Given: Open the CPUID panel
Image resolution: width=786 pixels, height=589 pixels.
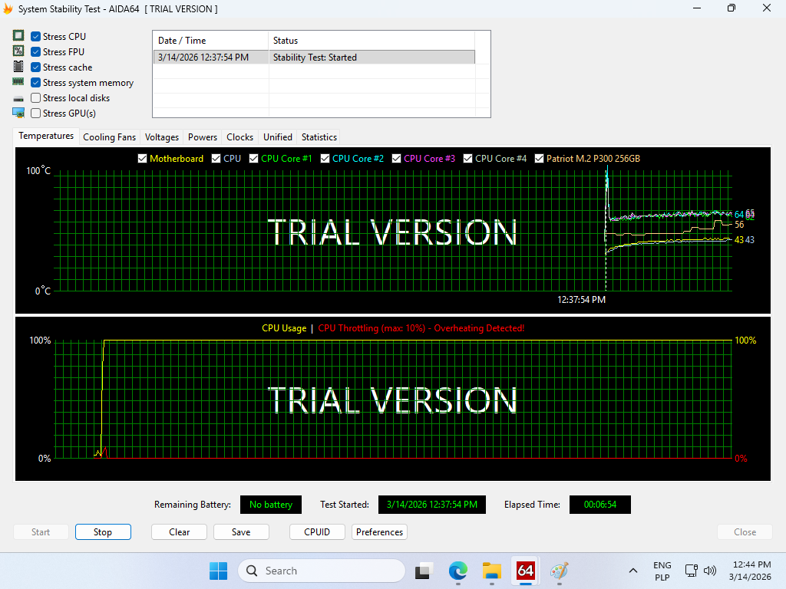Looking at the screenshot, I should [317, 532].
